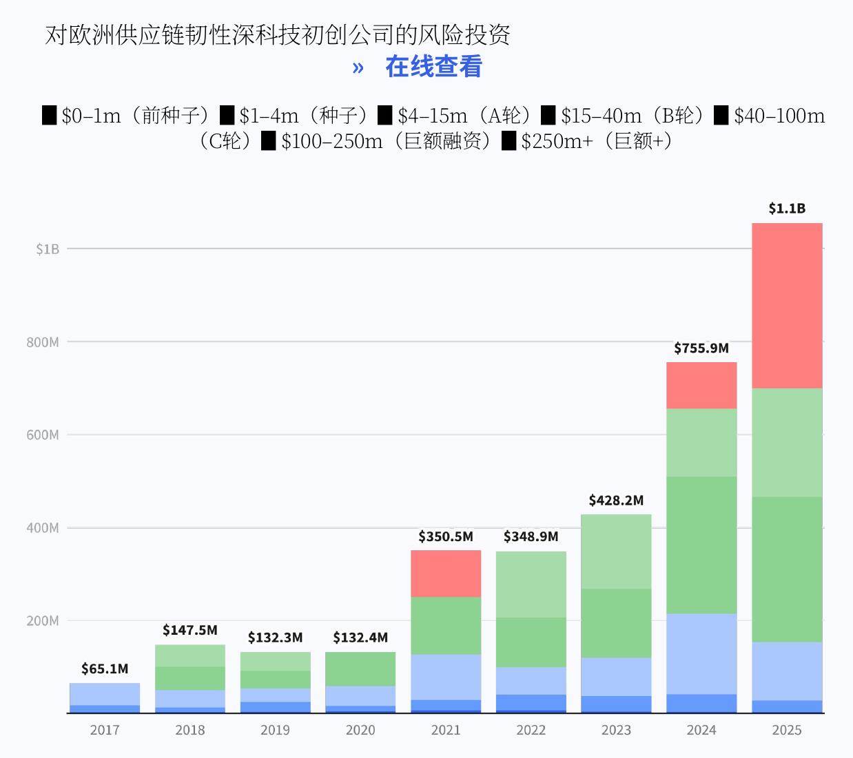The image size is (853, 758).
Task: Select the light blue segment of the 2017 bar
Action: (105, 694)
